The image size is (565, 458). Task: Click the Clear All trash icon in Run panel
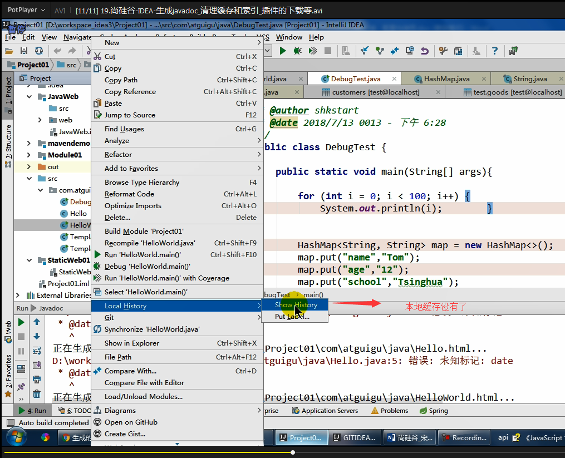[x=37, y=394]
